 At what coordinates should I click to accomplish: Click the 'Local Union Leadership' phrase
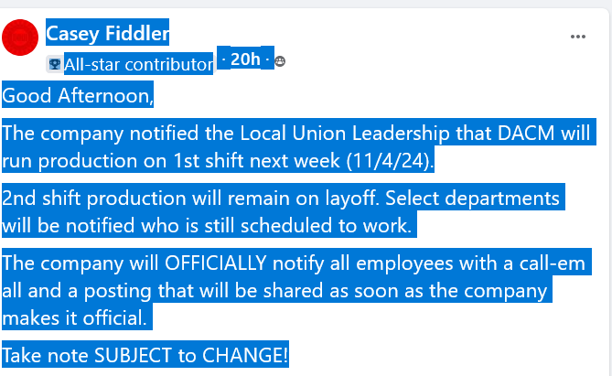pyautogui.click(x=345, y=134)
